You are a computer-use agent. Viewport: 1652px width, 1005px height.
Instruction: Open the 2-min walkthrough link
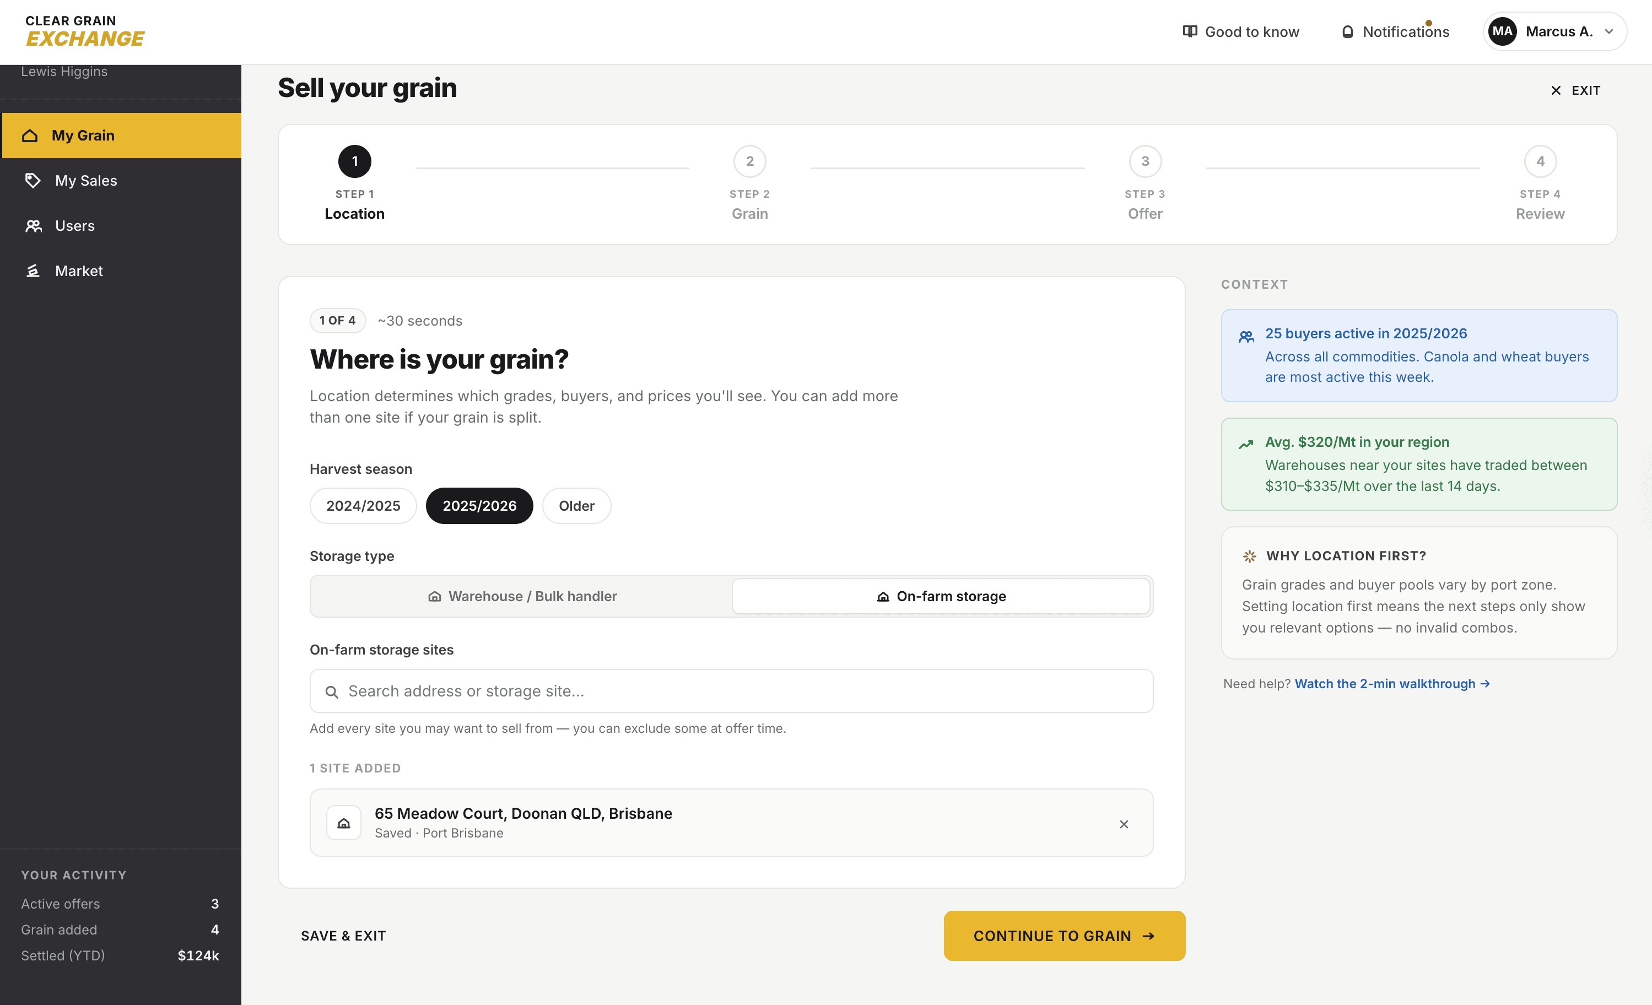point(1392,683)
